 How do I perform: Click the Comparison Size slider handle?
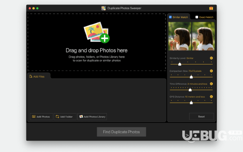191,77
